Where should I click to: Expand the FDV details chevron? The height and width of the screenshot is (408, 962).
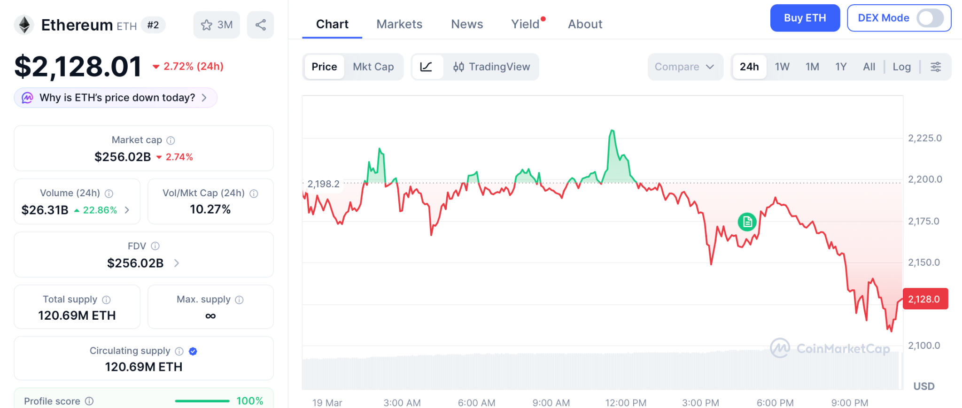point(177,263)
